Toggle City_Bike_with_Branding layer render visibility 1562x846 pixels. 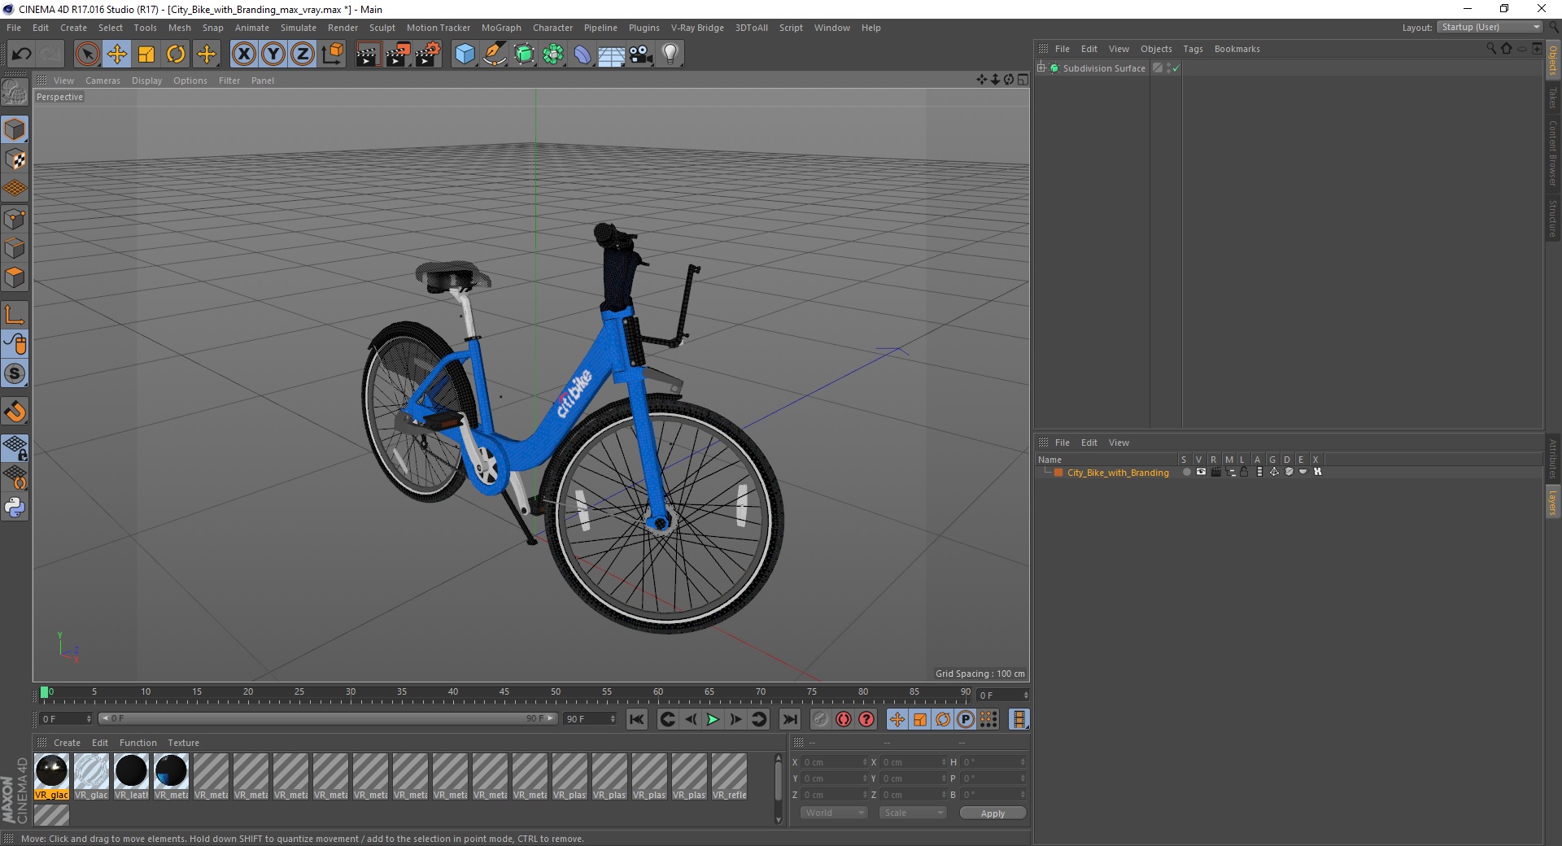pos(1215,472)
